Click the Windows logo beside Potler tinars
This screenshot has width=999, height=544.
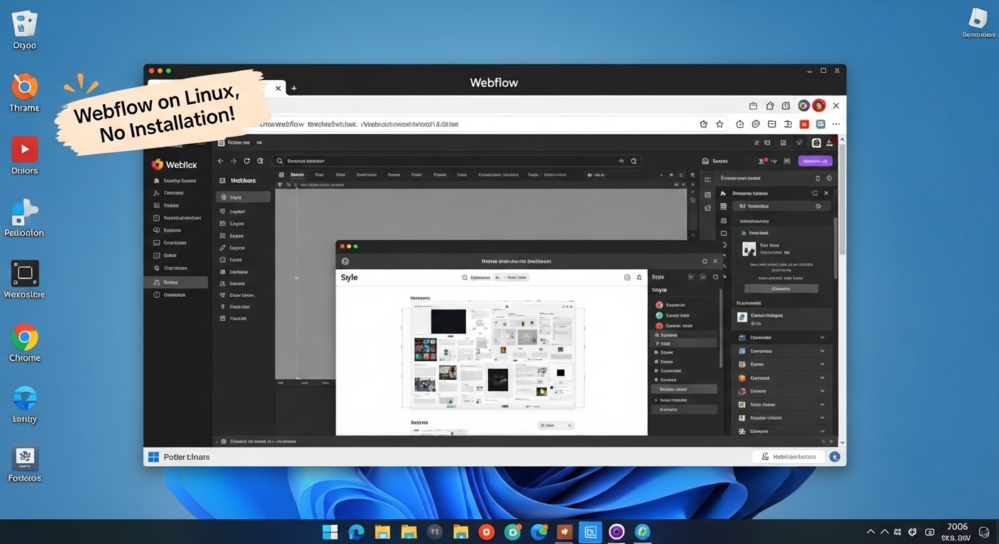coord(153,457)
